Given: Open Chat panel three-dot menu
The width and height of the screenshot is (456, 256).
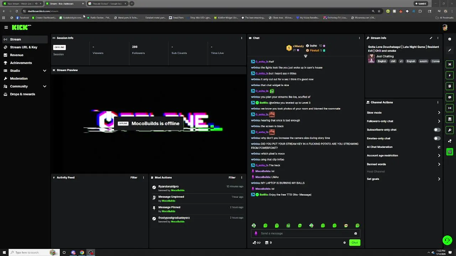Looking at the screenshot, I should coord(359,38).
